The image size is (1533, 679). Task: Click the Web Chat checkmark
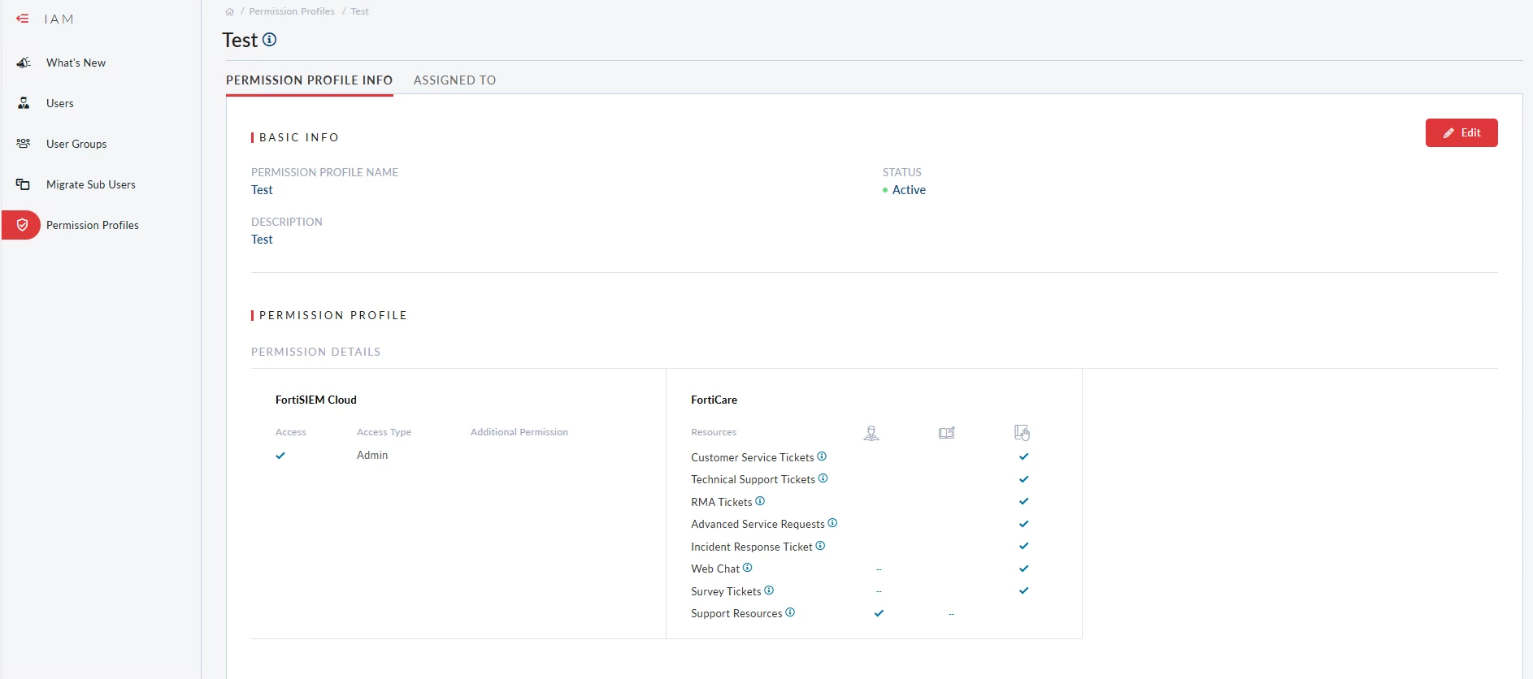coord(1024,569)
